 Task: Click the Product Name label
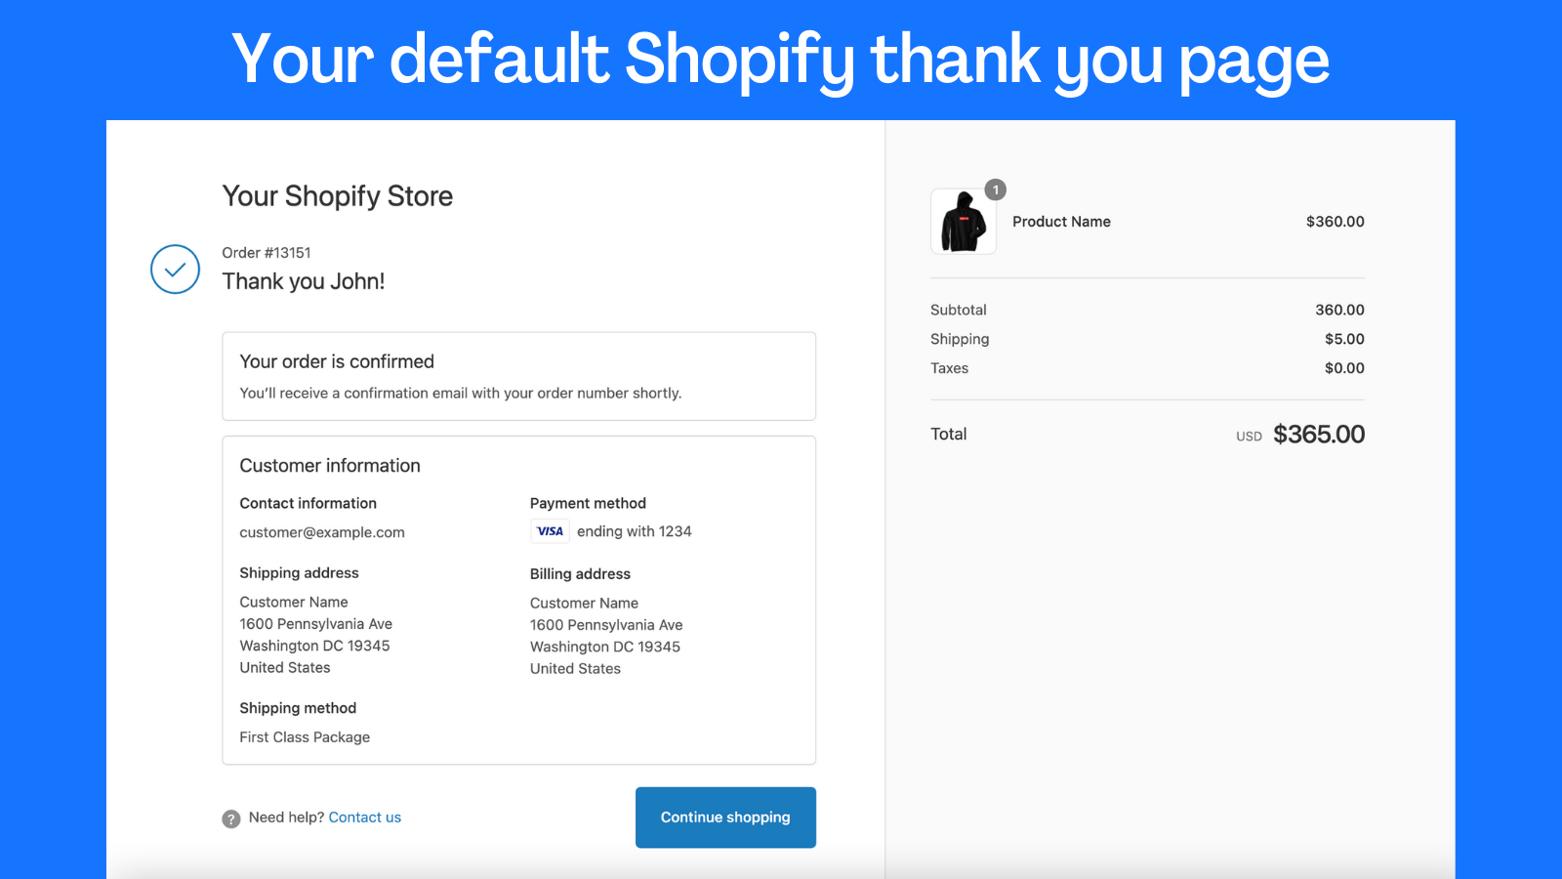[x=1061, y=222]
